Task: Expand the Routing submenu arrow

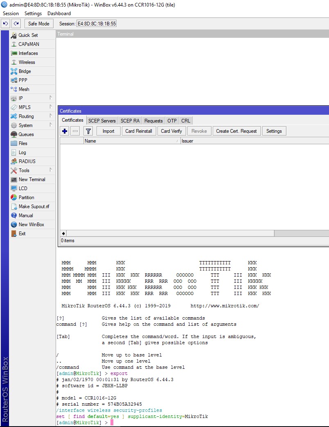Action: [x=51, y=116]
